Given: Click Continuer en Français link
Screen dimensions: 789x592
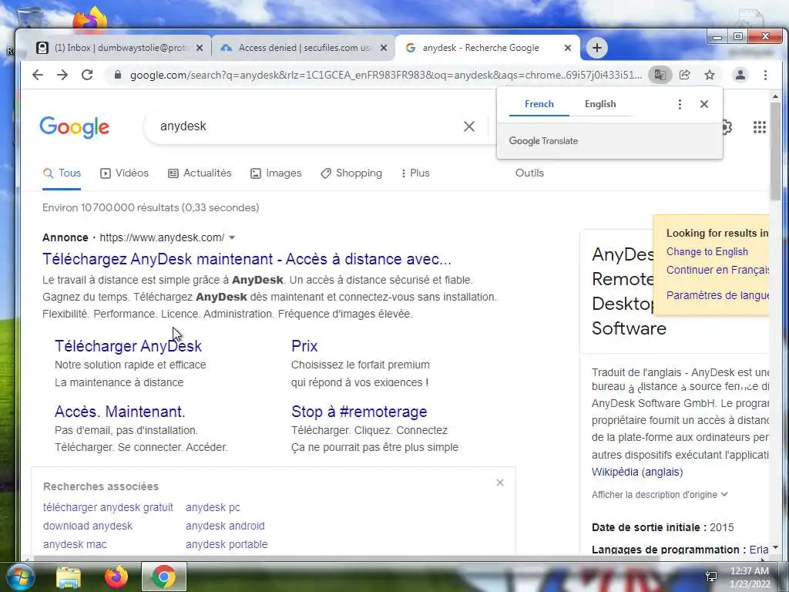Looking at the screenshot, I should (717, 270).
